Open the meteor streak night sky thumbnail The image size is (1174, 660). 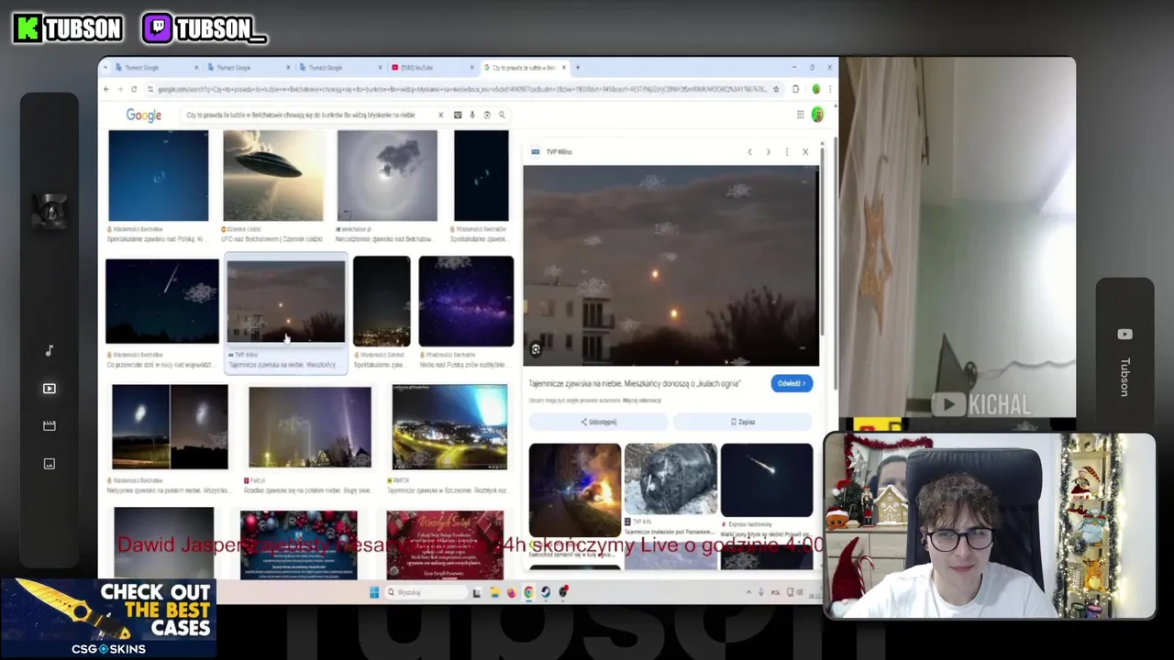pos(162,302)
